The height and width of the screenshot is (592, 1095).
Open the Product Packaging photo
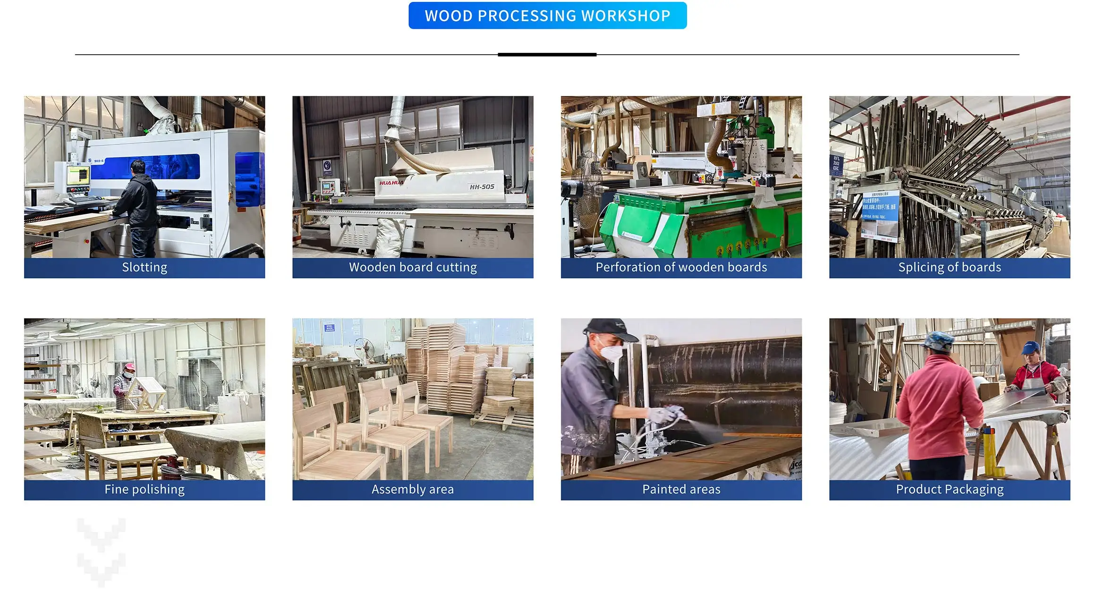point(950,399)
